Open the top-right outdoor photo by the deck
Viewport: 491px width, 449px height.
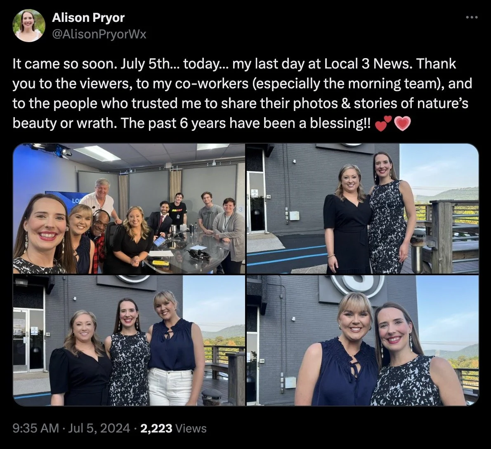tap(363, 208)
